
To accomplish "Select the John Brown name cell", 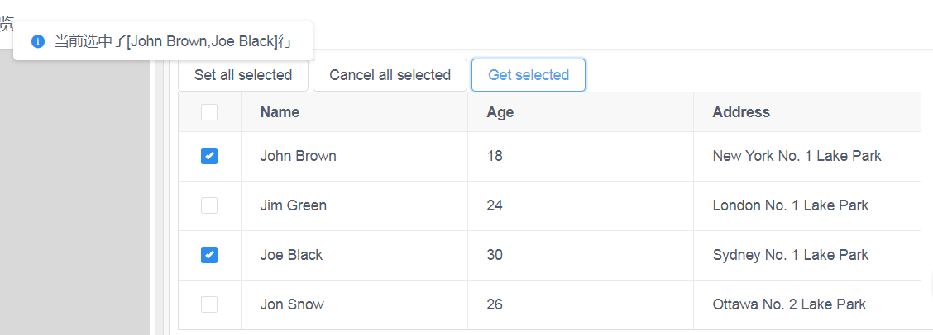I will 298,156.
